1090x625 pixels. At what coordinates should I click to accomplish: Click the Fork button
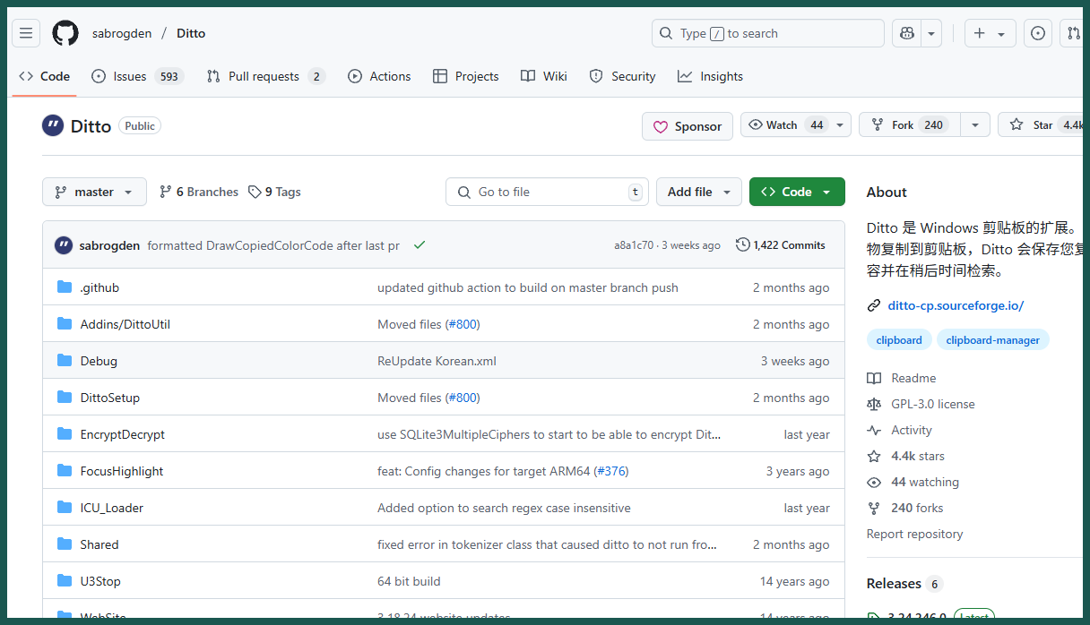910,125
